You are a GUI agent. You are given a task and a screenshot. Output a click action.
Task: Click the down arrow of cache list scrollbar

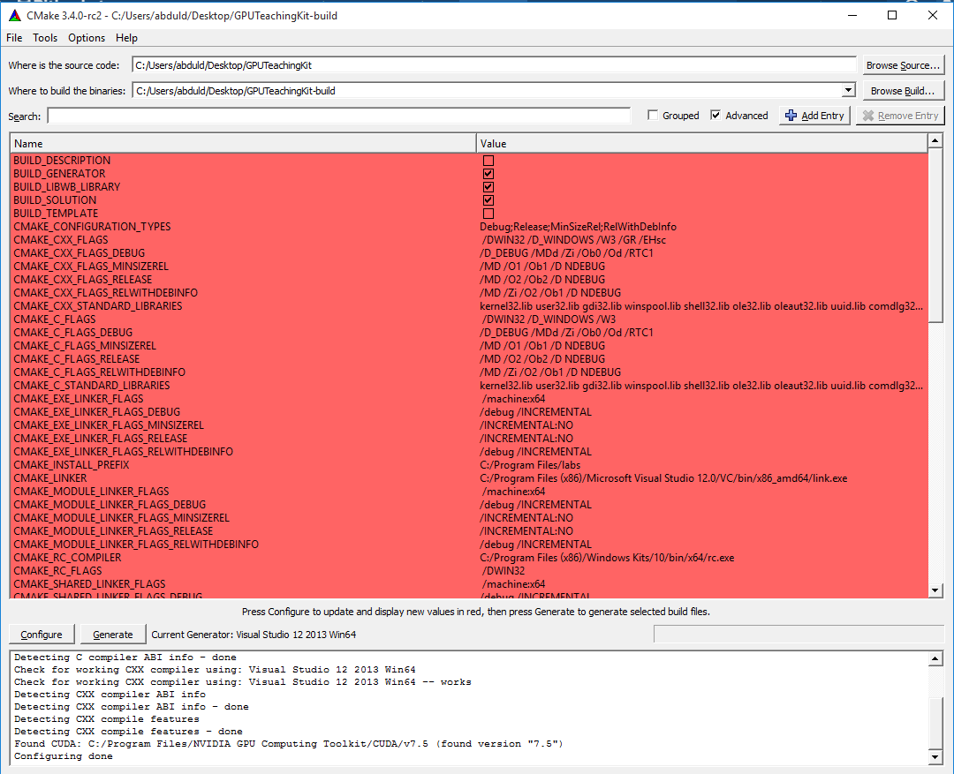click(x=935, y=590)
